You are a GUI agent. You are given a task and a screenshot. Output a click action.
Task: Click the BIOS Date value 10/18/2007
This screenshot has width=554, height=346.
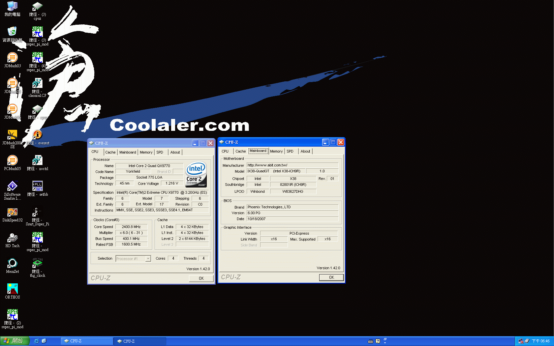[292, 219]
